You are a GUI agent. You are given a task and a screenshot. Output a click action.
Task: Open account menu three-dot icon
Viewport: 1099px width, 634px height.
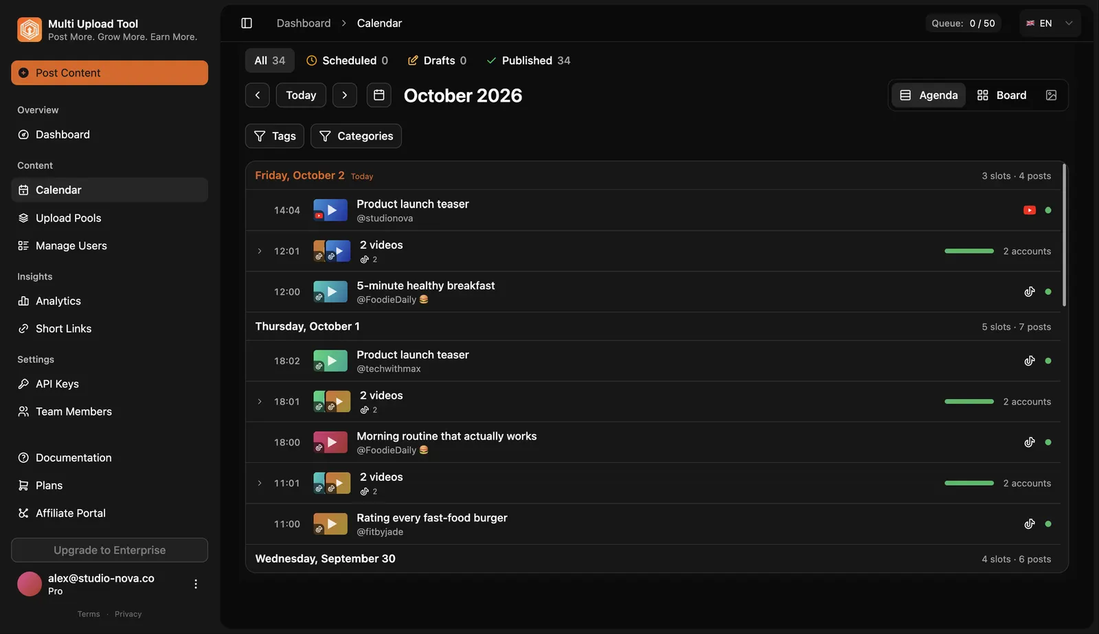(196, 584)
